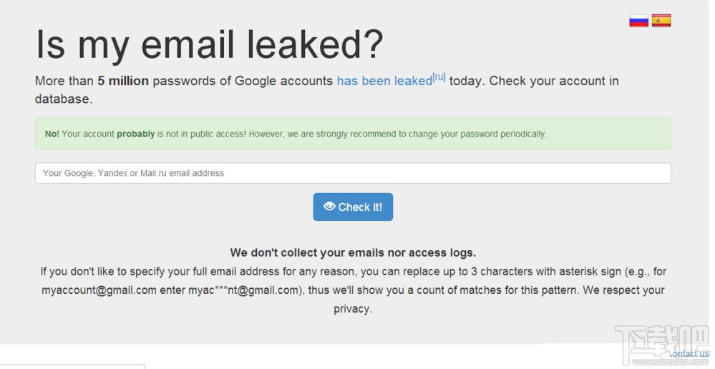Click 'Check your account in database' text
Image resolution: width=715 pixels, height=369 pixels.
pyautogui.click(x=327, y=89)
